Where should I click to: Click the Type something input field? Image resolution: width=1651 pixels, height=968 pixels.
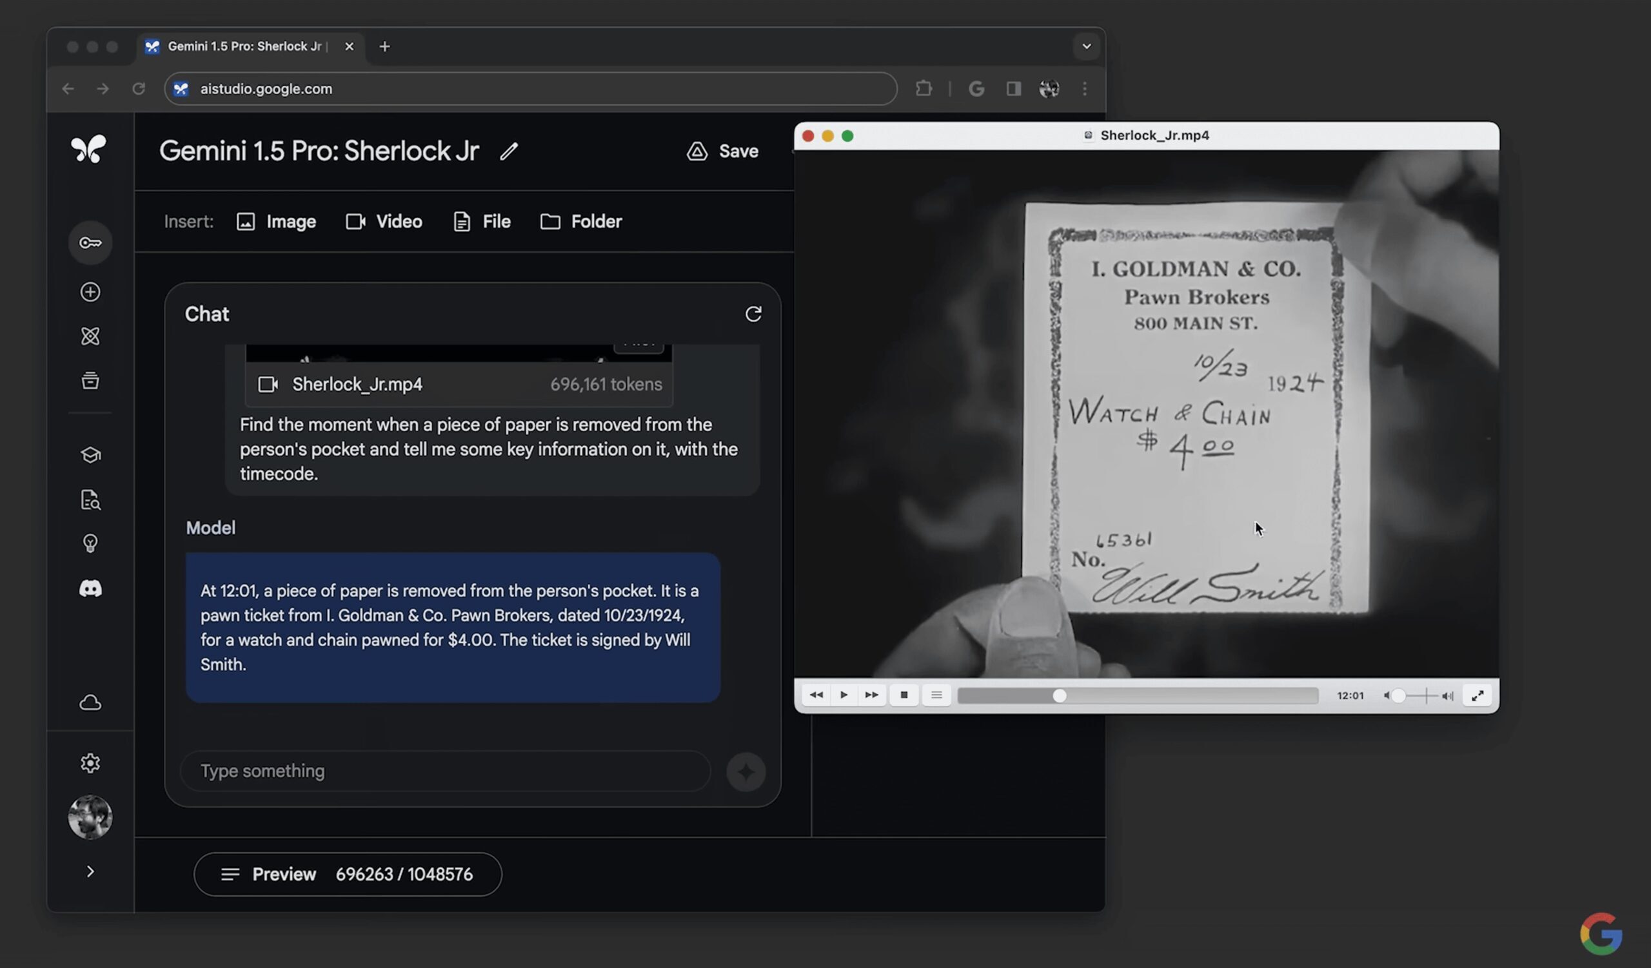click(x=446, y=771)
